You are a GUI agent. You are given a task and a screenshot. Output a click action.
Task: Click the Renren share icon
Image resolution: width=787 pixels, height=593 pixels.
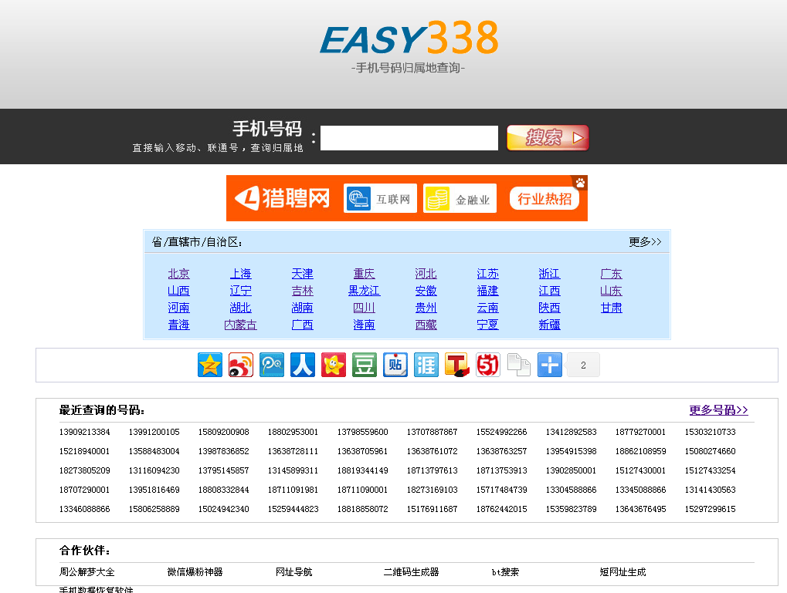click(303, 365)
